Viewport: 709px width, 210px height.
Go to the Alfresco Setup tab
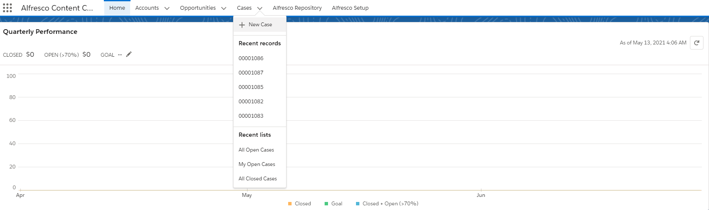(350, 8)
